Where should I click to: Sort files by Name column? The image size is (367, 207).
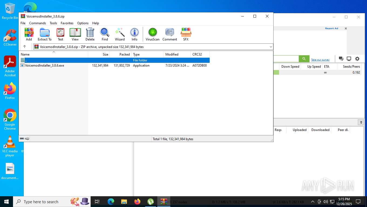(x=53, y=54)
